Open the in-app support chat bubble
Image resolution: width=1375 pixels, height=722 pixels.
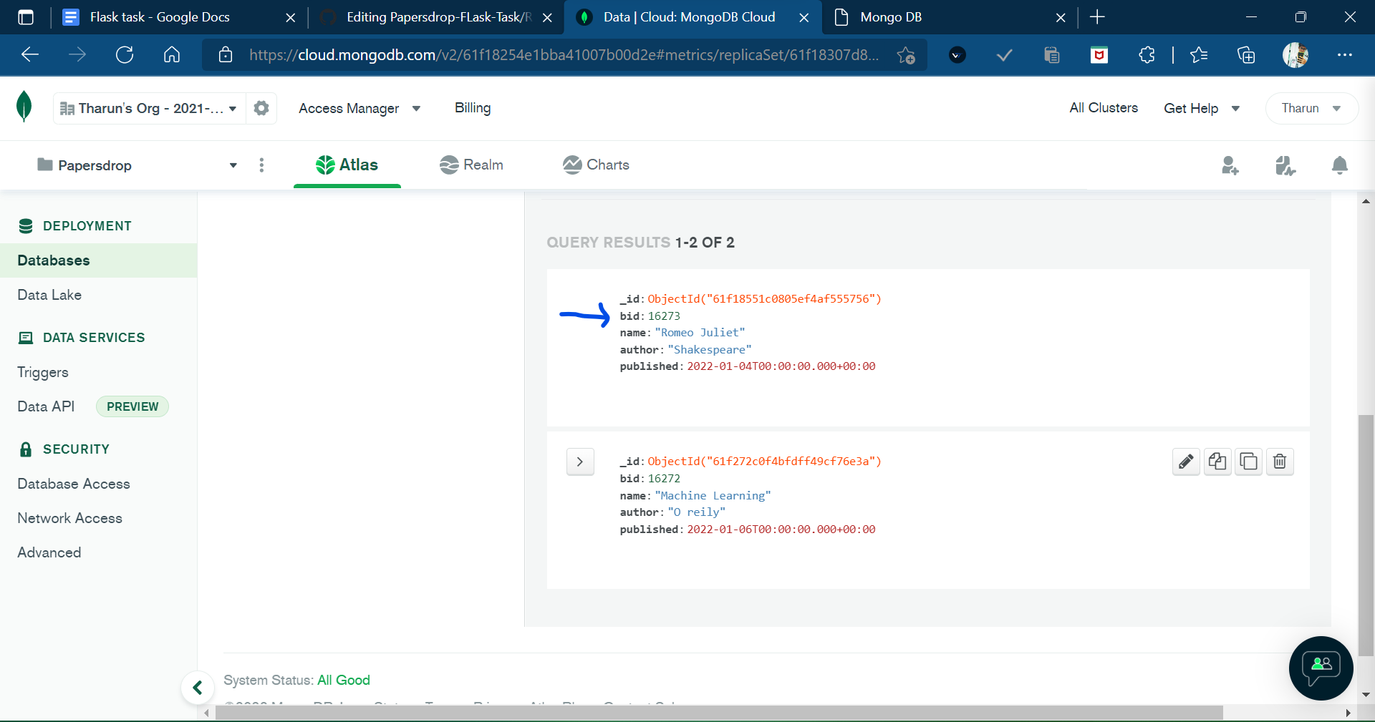point(1320,668)
